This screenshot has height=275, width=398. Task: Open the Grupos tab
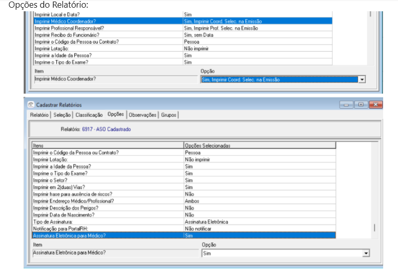(x=169, y=115)
